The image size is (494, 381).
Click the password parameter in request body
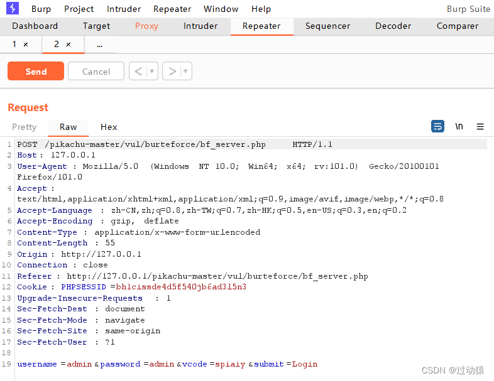[137, 364]
